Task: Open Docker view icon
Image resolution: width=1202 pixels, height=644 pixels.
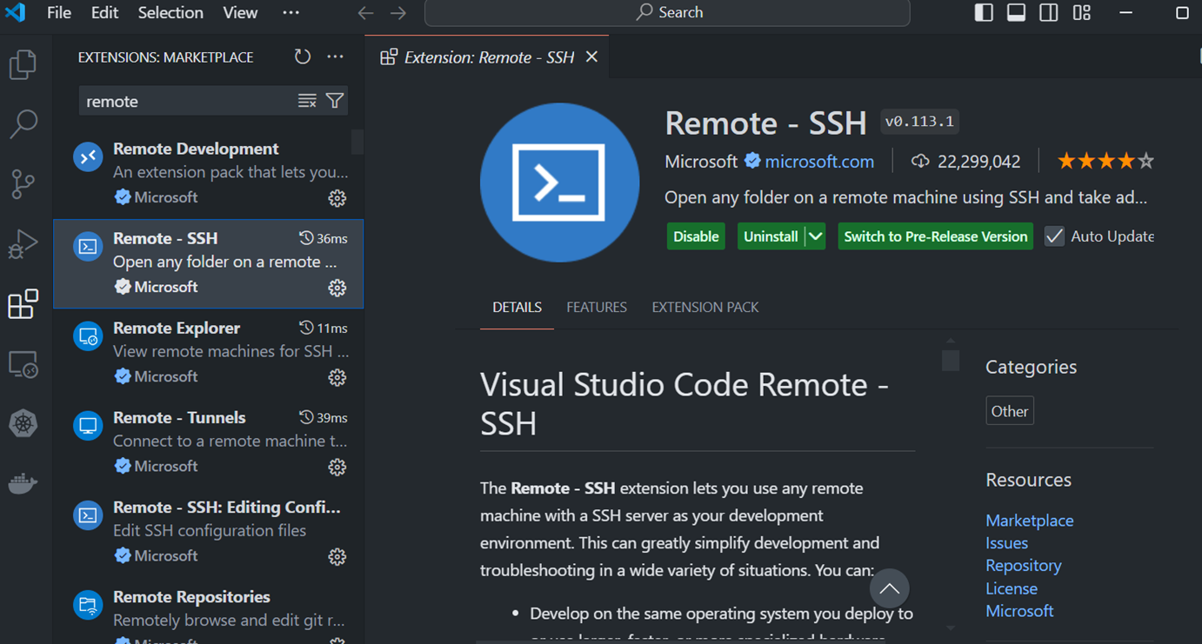Action: 23,483
